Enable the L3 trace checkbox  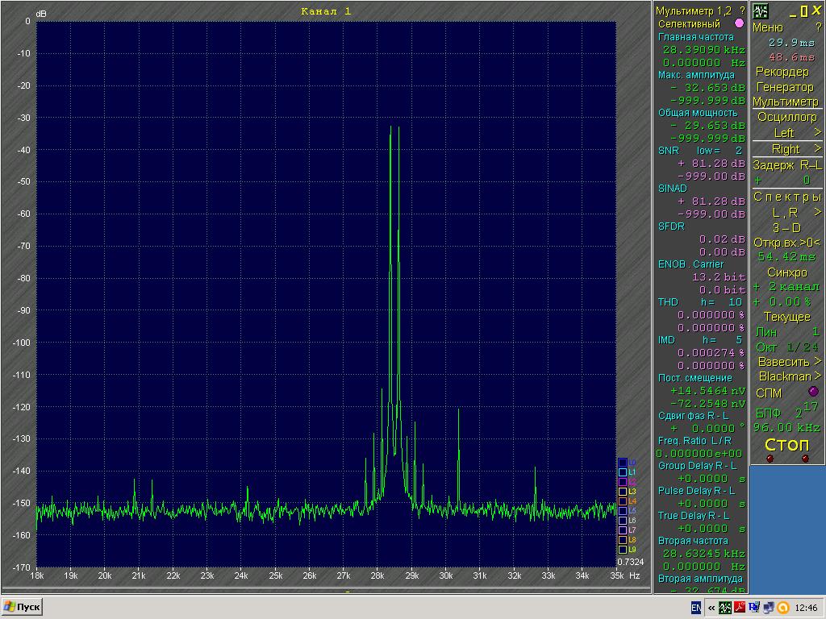tap(622, 491)
